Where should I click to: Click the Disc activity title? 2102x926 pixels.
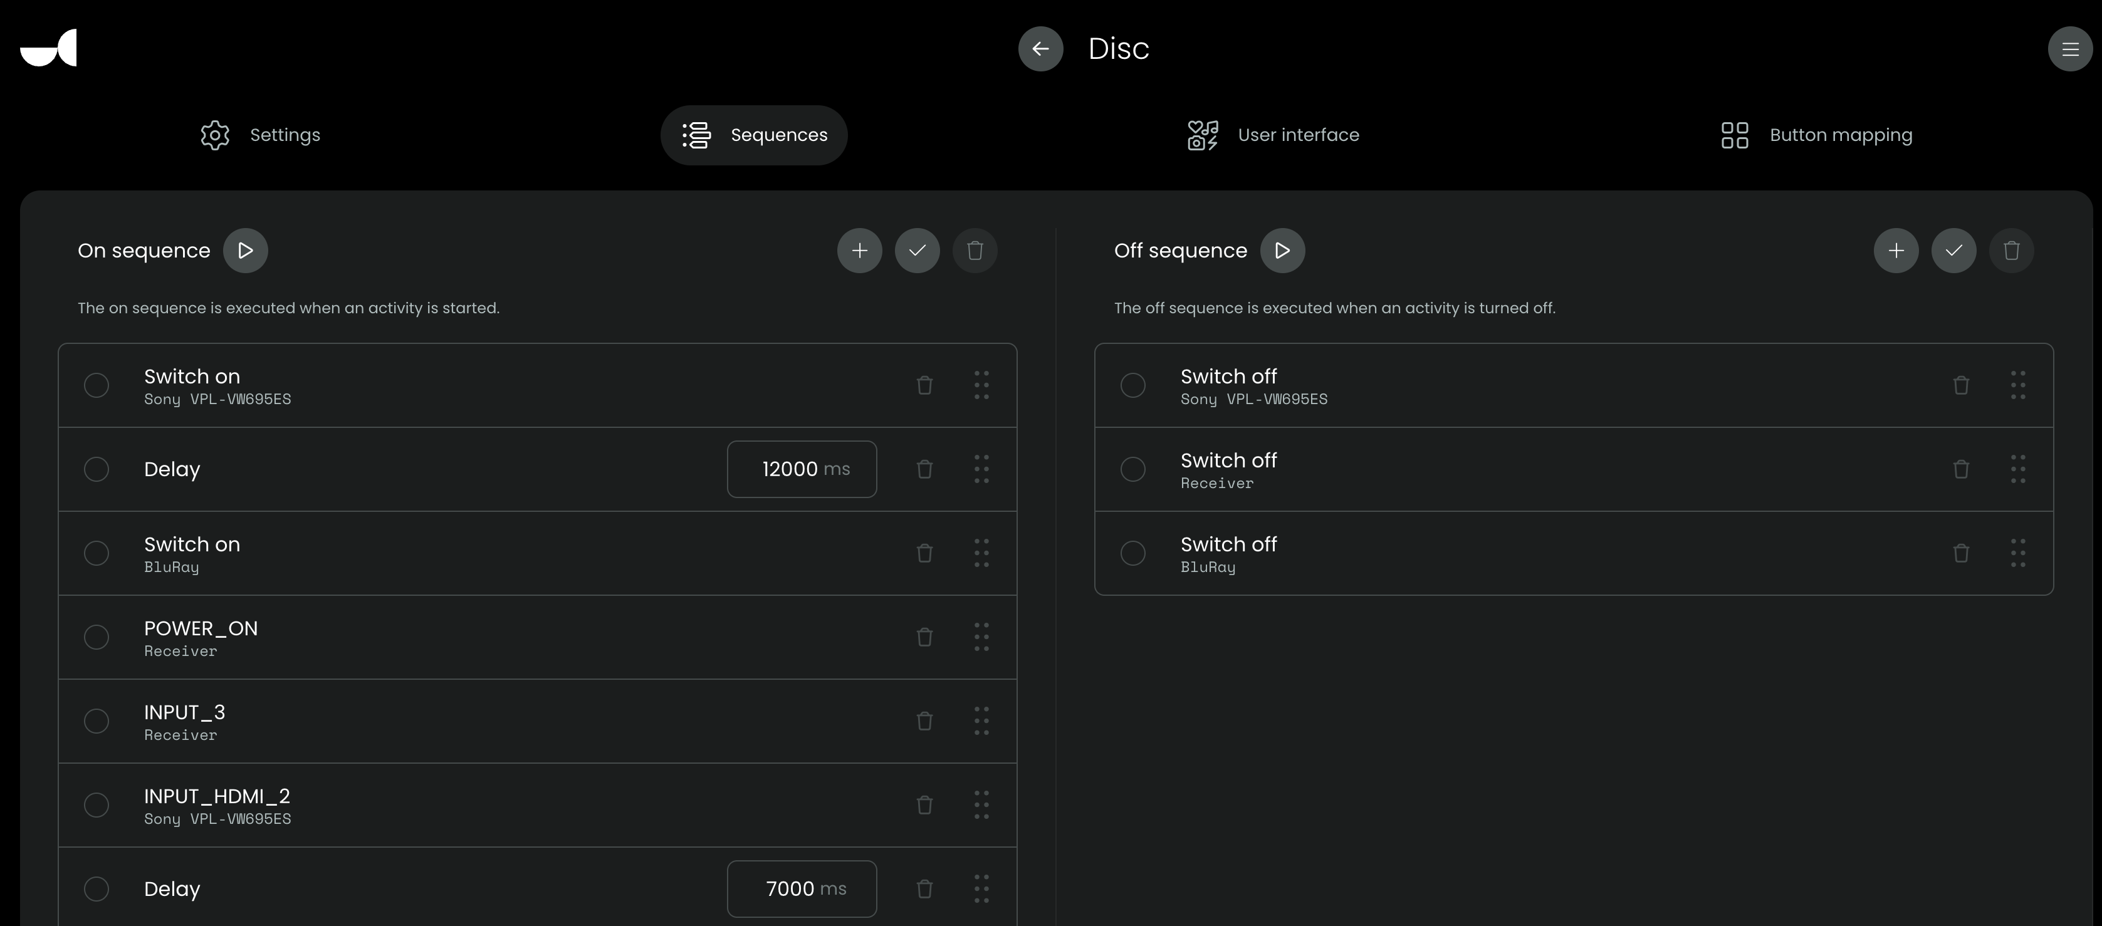(x=1119, y=49)
